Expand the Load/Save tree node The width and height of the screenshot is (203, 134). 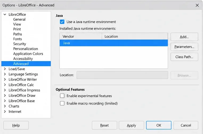pyautogui.click(x=5, y=69)
